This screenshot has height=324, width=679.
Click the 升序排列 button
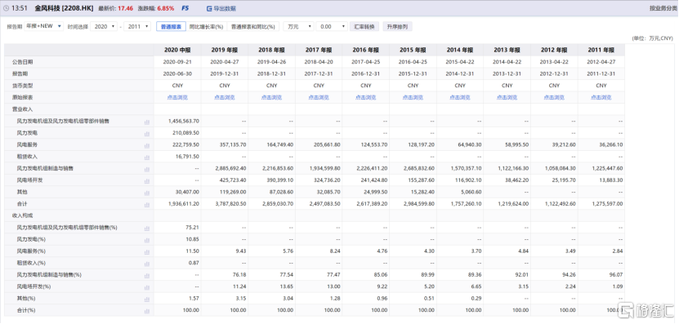[398, 26]
